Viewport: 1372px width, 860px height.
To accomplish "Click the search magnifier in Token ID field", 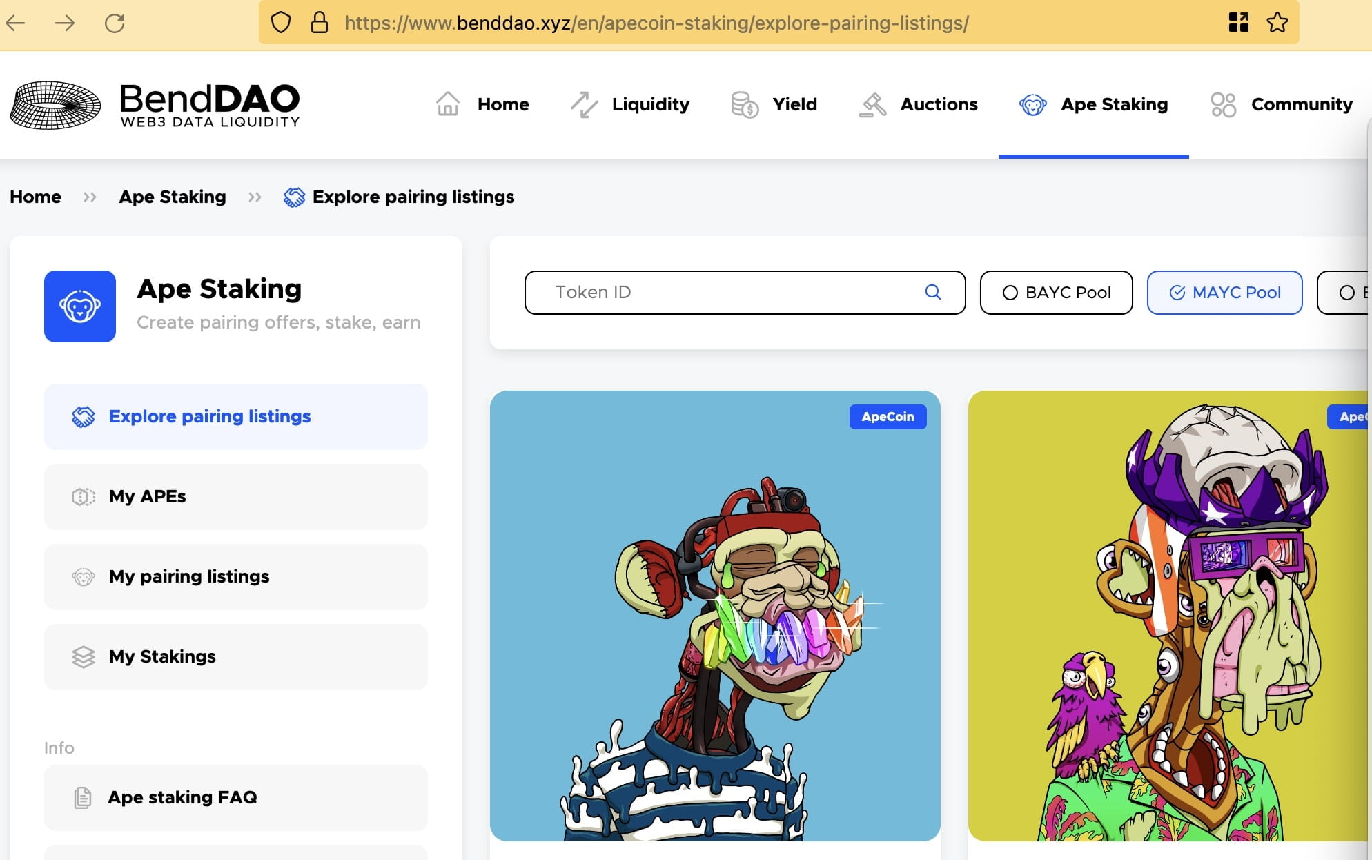I will tap(932, 292).
